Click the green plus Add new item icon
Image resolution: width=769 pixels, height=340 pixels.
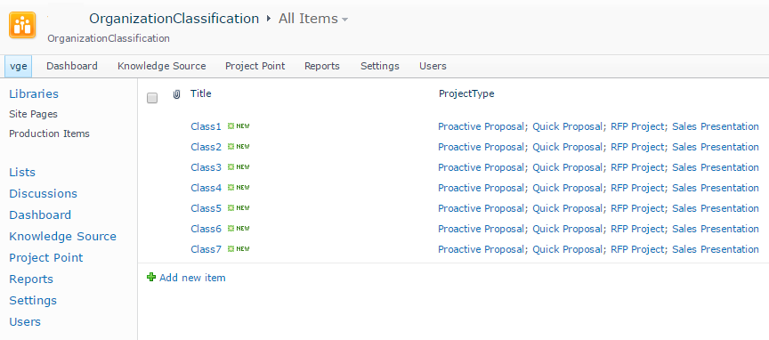[151, 278]
